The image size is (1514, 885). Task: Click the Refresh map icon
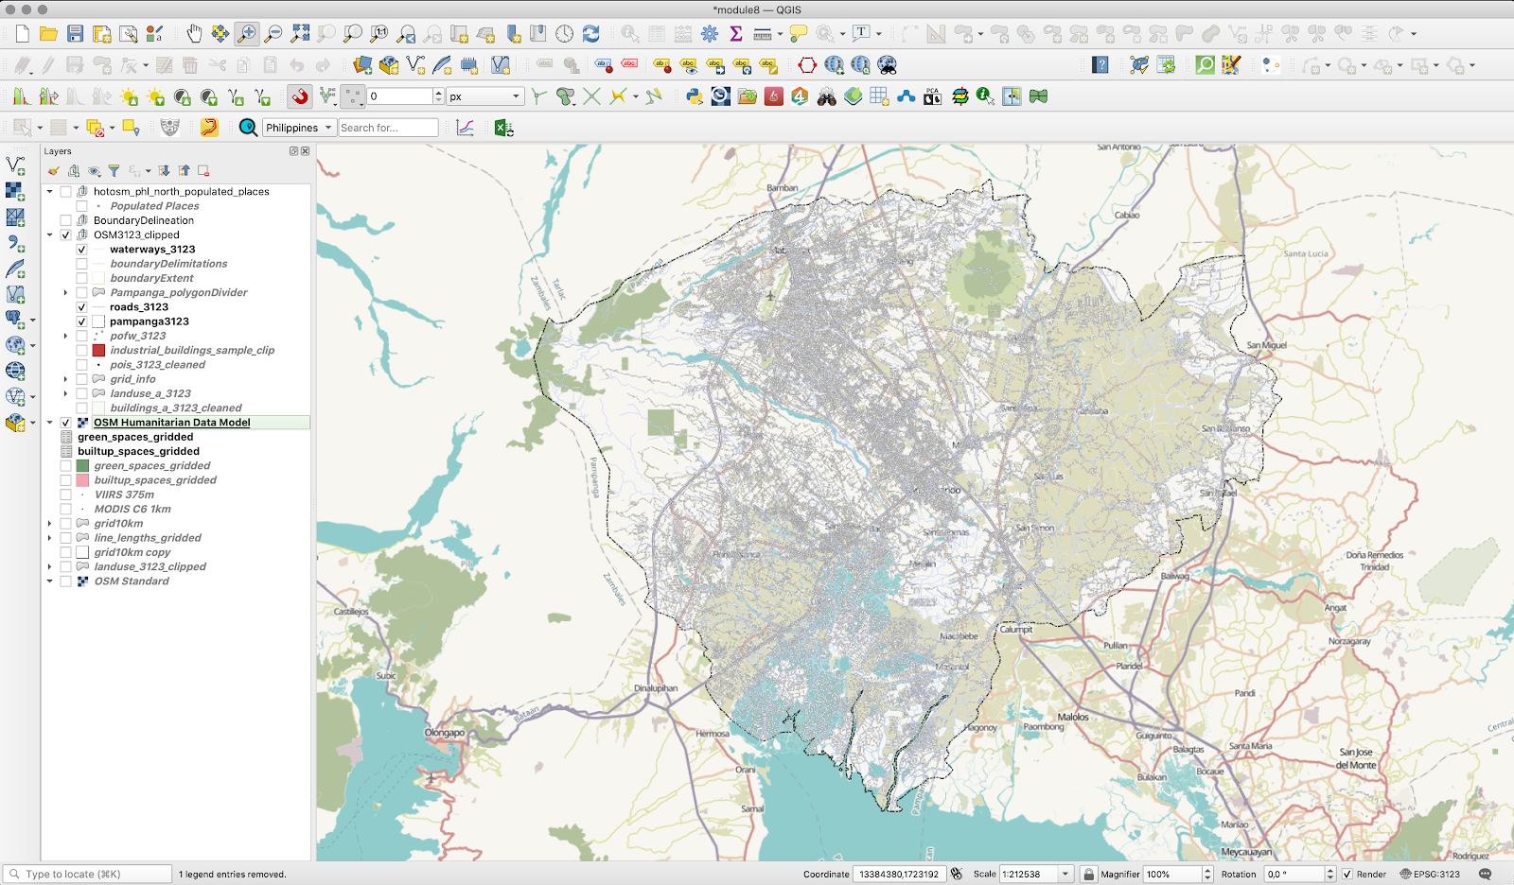click(x=590, y=34)
